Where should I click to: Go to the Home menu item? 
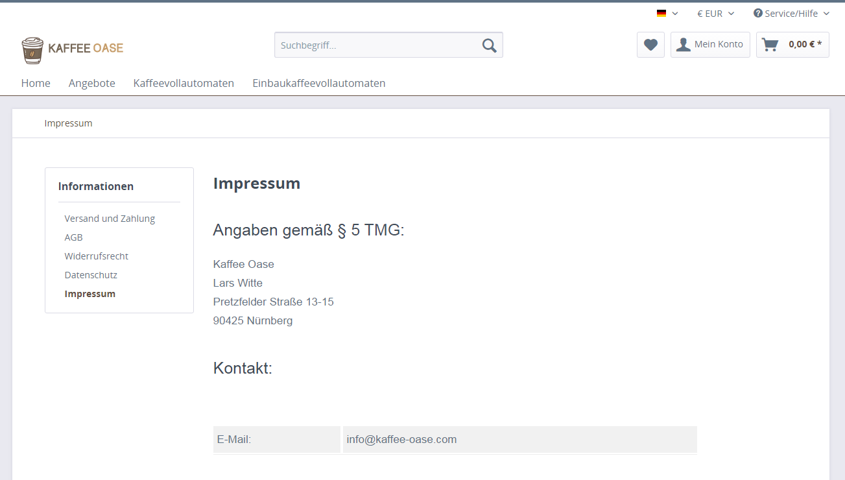tap(36, 83)
